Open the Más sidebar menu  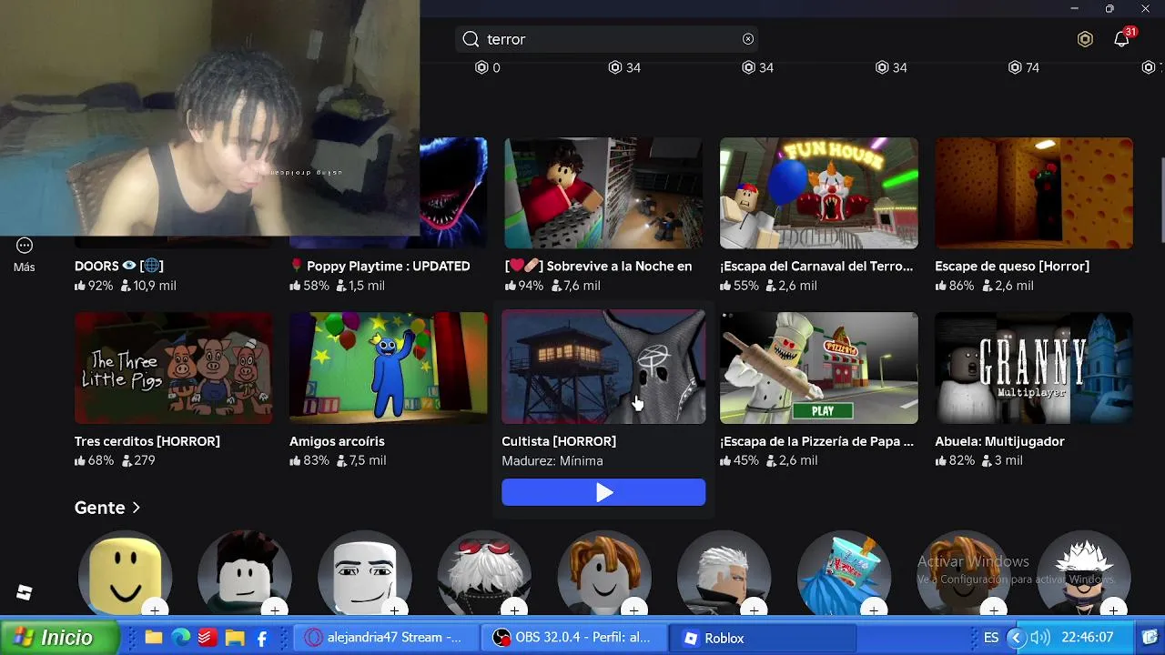(x=25, y=255)
